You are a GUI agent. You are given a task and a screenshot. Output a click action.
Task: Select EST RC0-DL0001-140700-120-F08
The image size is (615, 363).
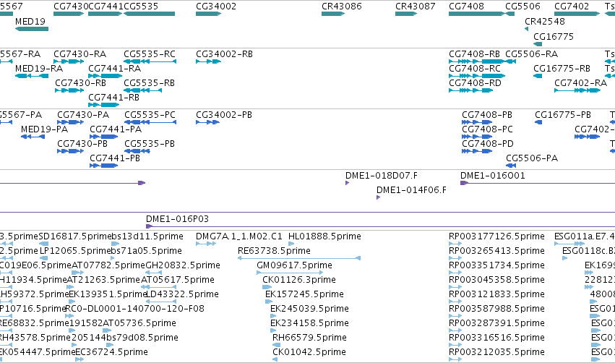pos(69,316)
